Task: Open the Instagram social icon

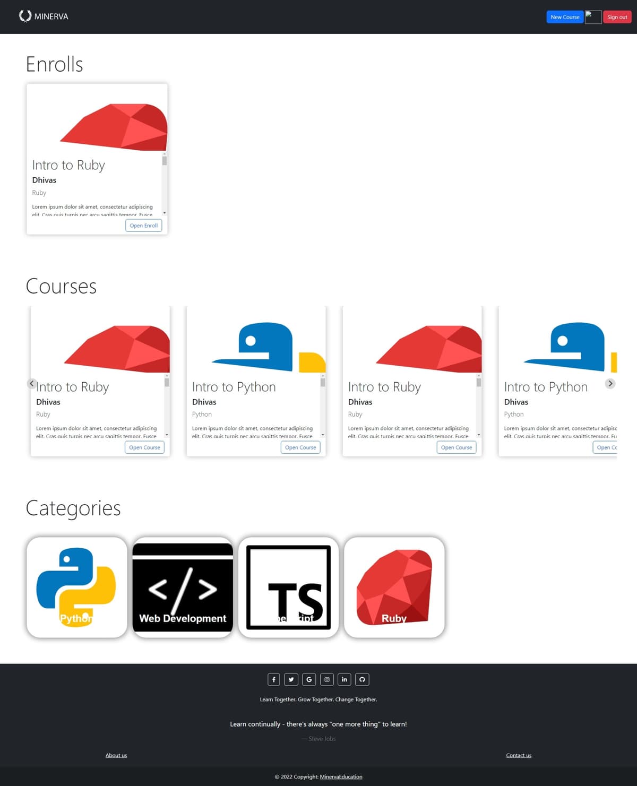Action: (x=326, y=679)
